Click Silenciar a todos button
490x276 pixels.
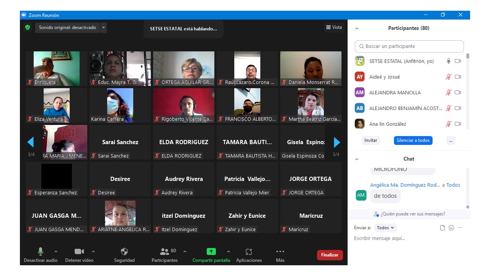[x=413, y=140]
